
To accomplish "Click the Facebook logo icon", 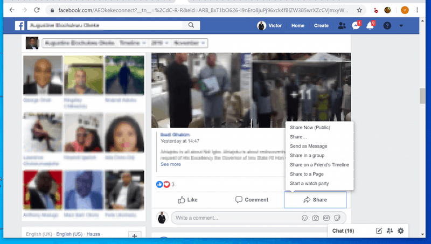I will click(x=19, y=25).
